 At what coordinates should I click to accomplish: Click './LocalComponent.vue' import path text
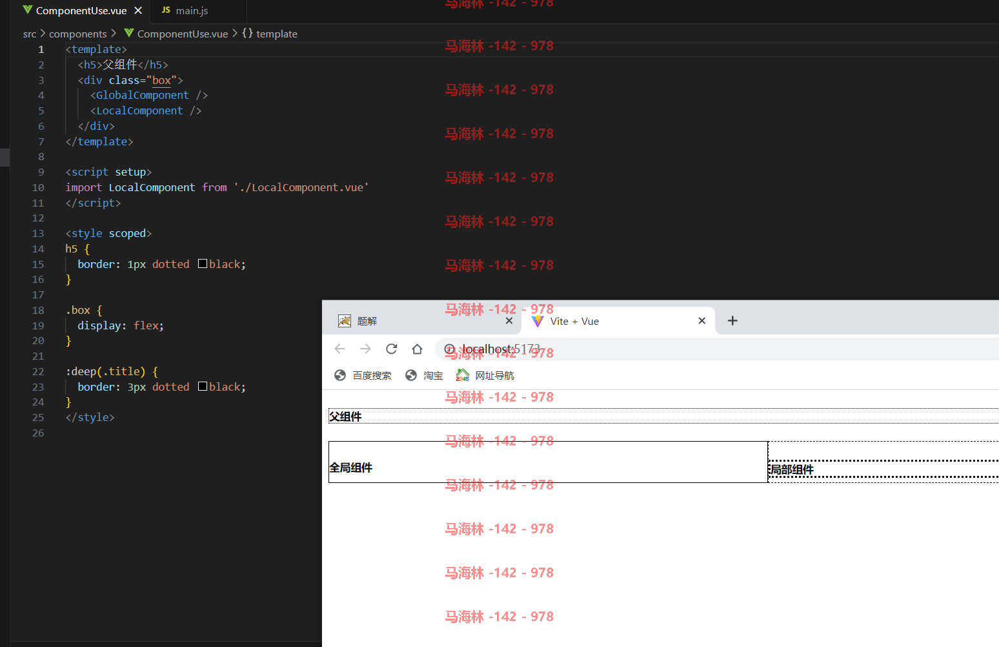(x=301, y=187)
